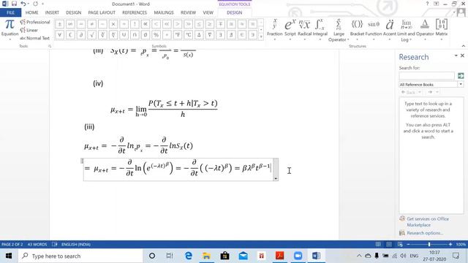468x263 pixels.
Task: Open the Fraction structures dropdown
Action: pyautogui.click(x=275, y=29)
